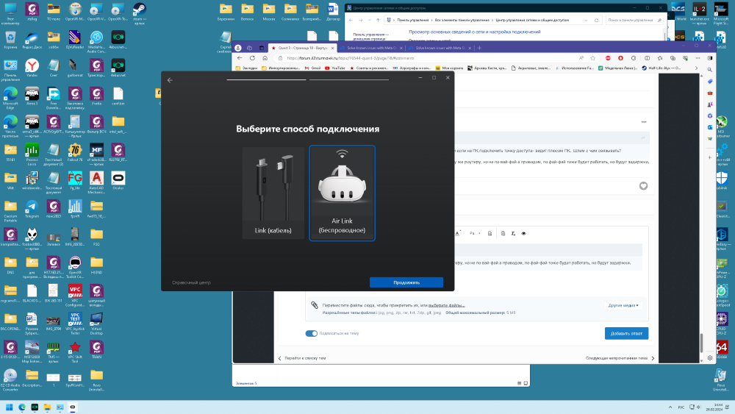This screenshot has height=414, width=735.
Task: Click the heart reaction icon on the post
Action: point(643,186)
